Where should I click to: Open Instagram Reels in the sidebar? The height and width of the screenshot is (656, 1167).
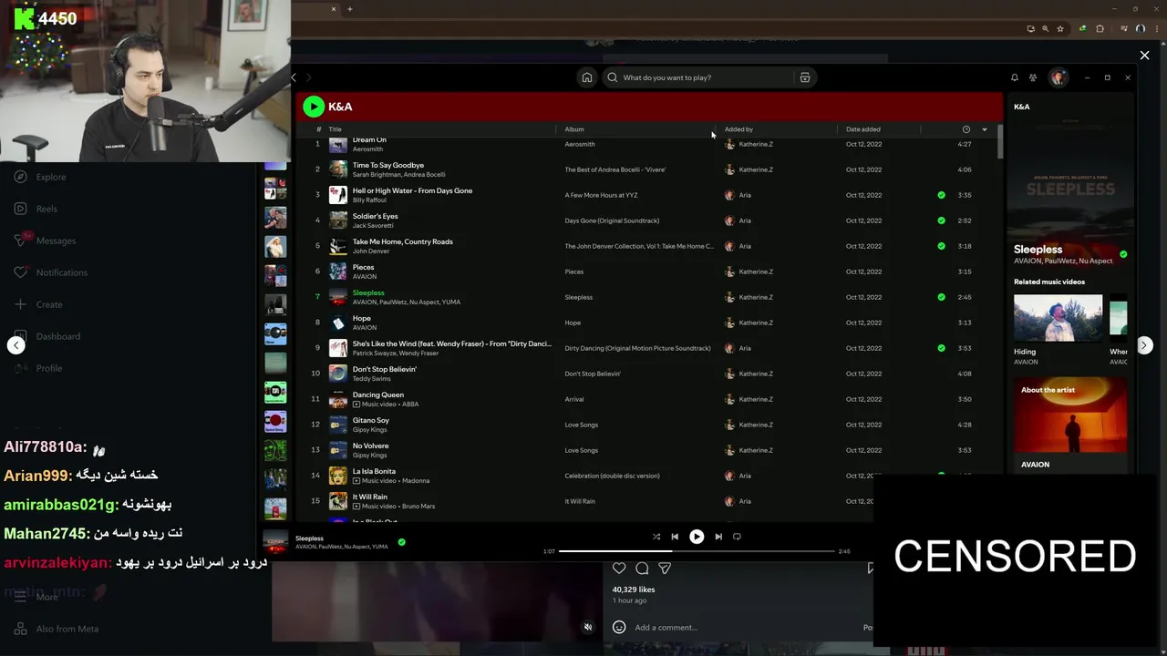tap(36, 209)
